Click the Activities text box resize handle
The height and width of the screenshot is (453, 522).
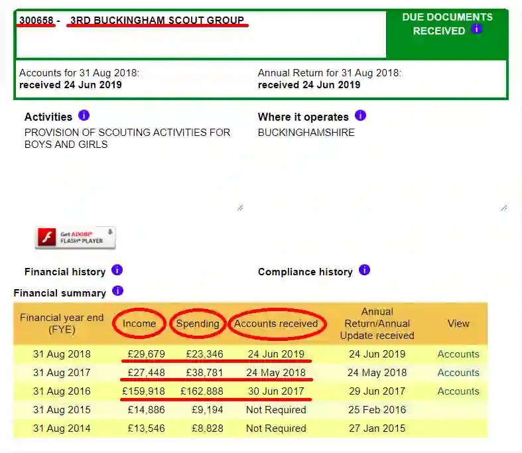(239, 207)
